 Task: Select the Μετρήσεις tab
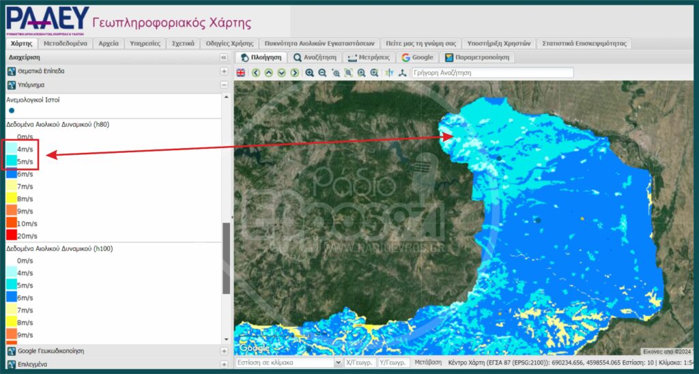pyautogui.click(x=369, y=58)
